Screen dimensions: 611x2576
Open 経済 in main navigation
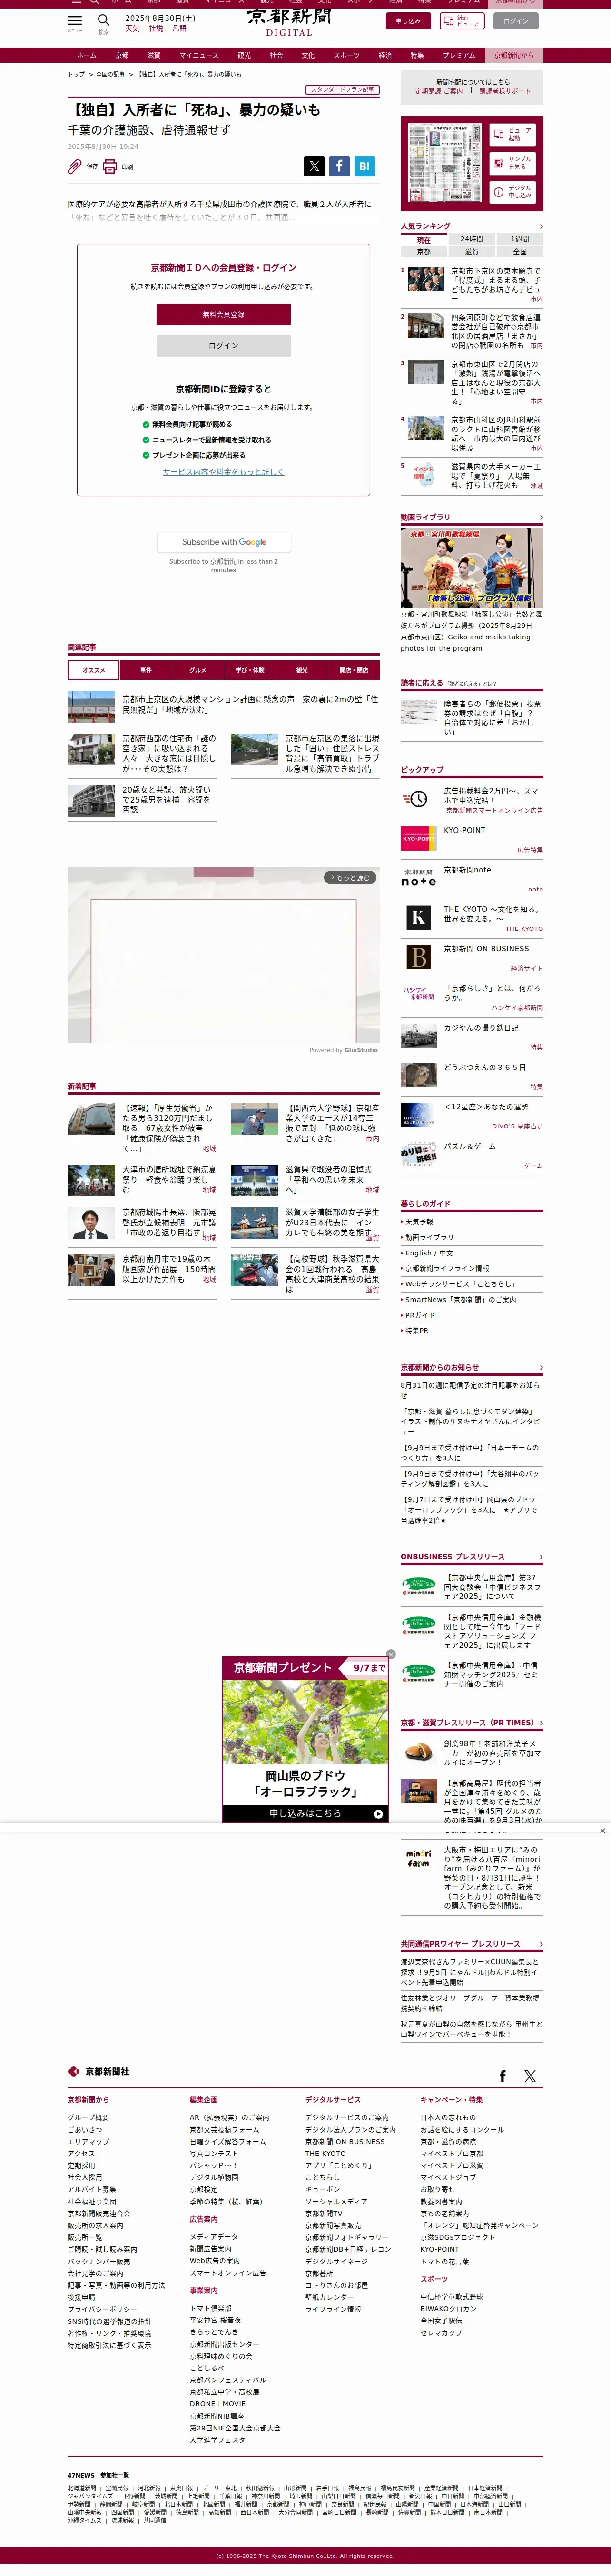pyautogui.click(x=385, y=55)
